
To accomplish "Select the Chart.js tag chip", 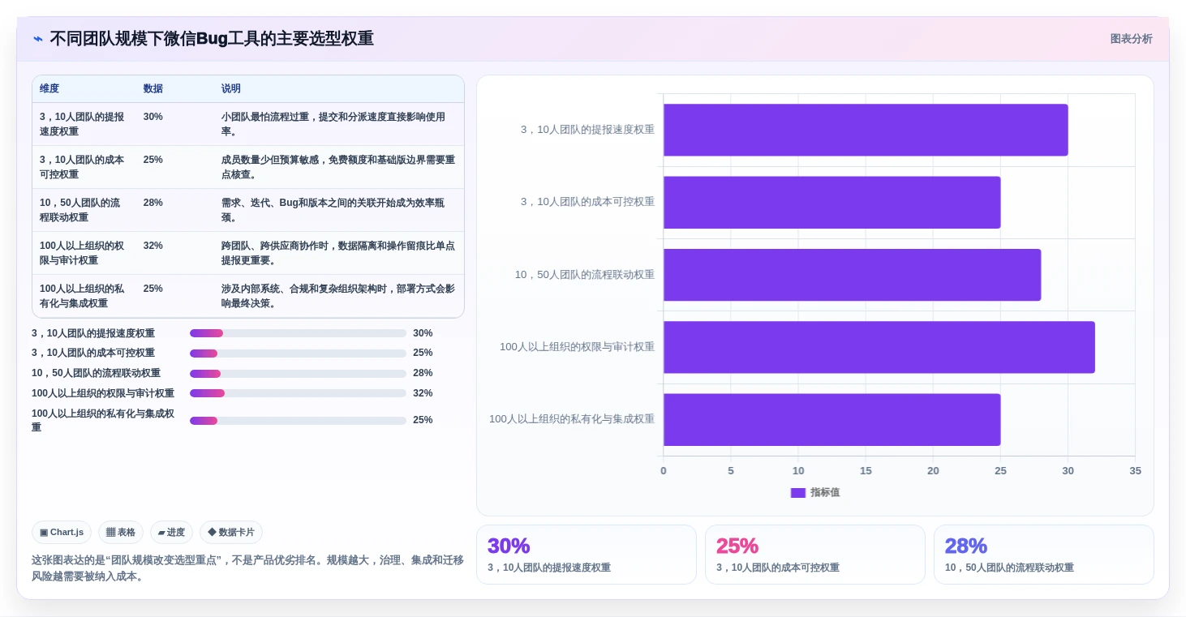I will click(62, 533).
